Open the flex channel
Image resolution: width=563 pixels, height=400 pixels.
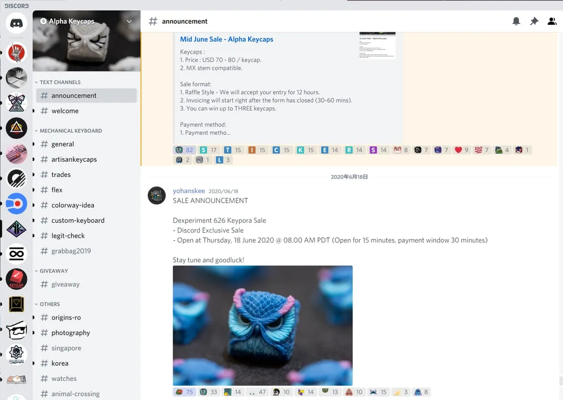tap(86, 190)
